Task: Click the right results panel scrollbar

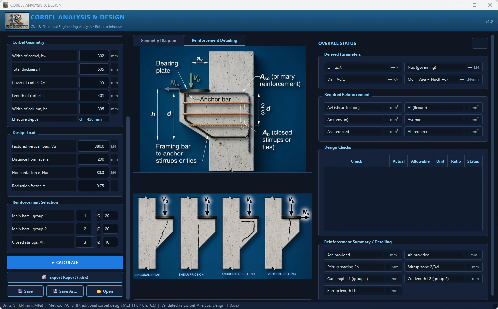Action: 492,166
